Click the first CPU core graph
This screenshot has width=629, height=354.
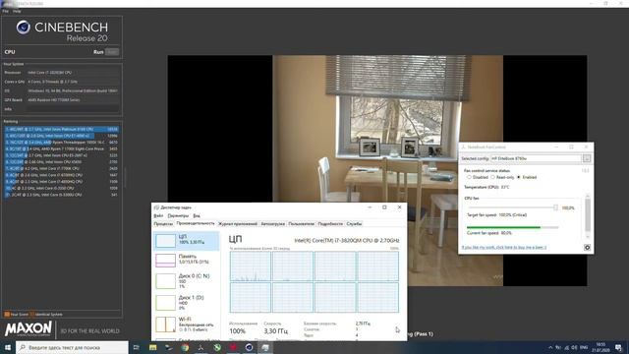[251, 266]
